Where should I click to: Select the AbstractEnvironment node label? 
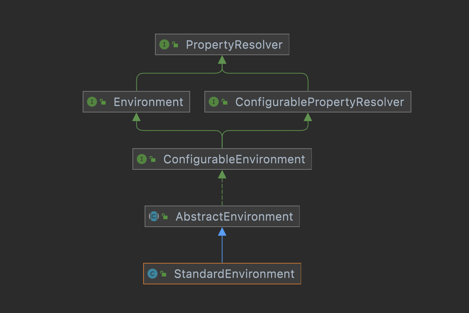234,216
